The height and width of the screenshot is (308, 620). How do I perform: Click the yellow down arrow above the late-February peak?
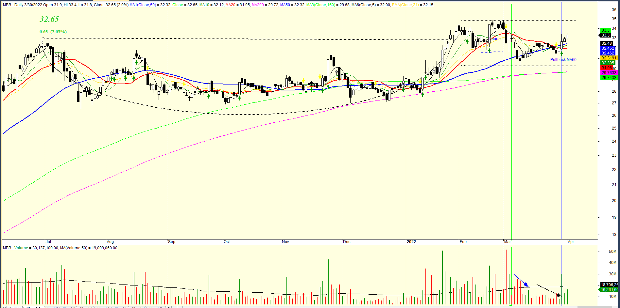point(506,26)
